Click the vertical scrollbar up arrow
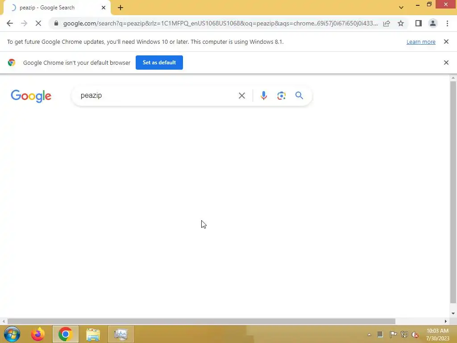 (x=453, y=78)
